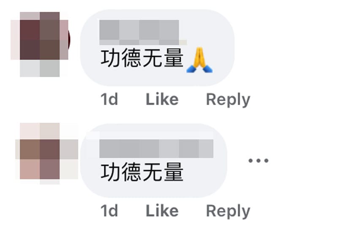Viewport: 338px width, 231px height.
Task: Open the top commenter's blurred name link
Action: (143, 33)
